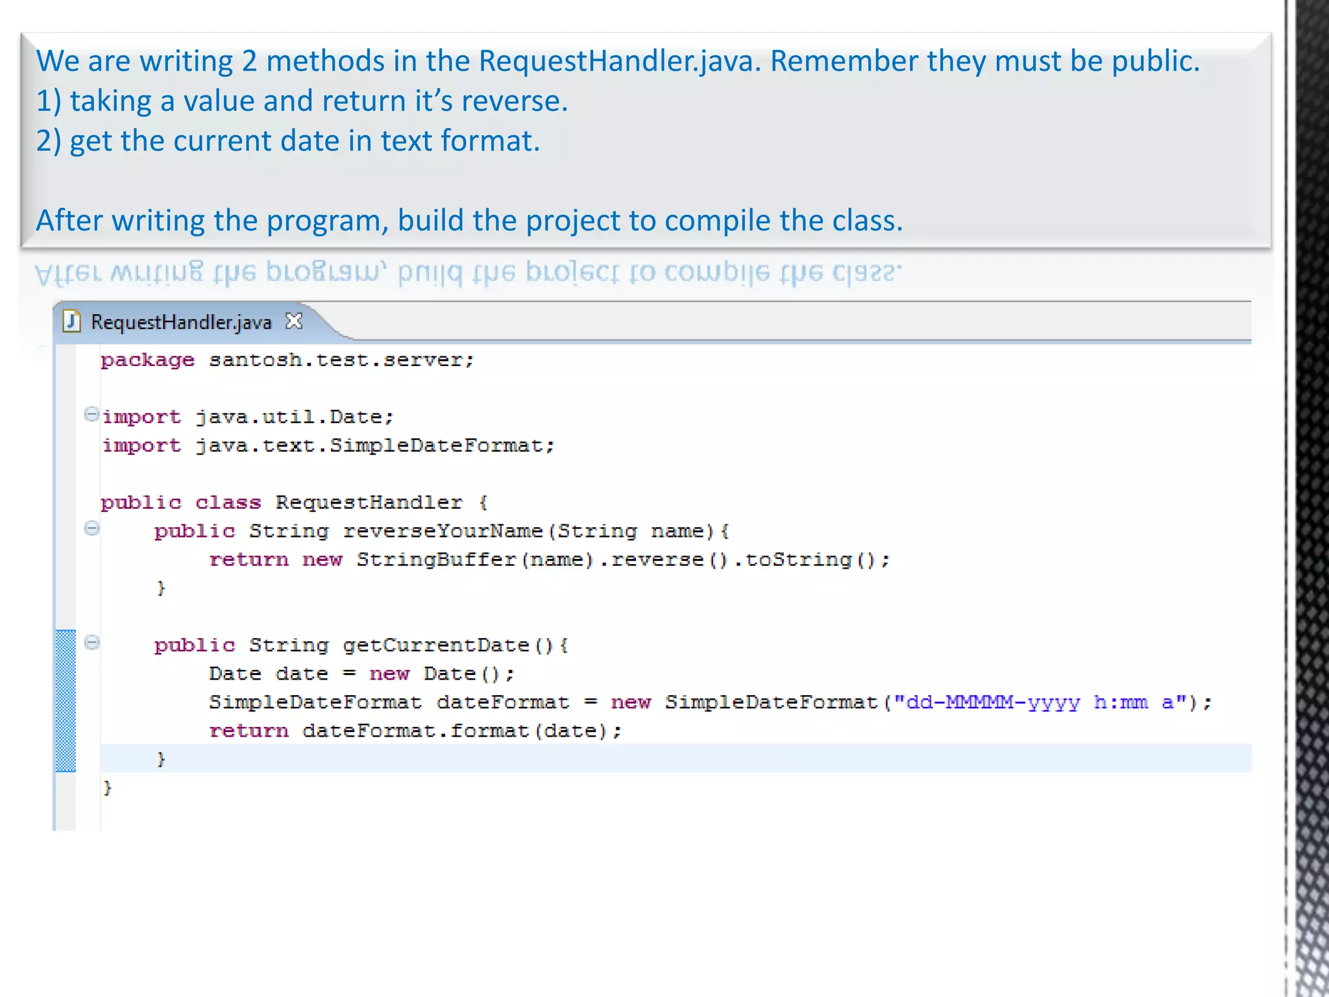Click the StringBuffer reverse return statement
Image resolution: width=1329 pixels, height=997 pixels.
coord(550,560)
